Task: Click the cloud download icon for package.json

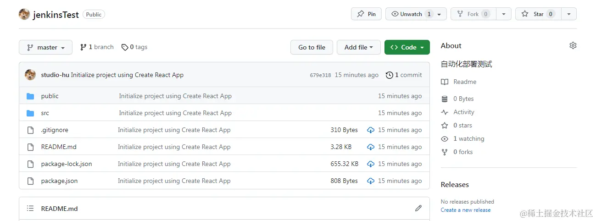Action: [371, 181]
